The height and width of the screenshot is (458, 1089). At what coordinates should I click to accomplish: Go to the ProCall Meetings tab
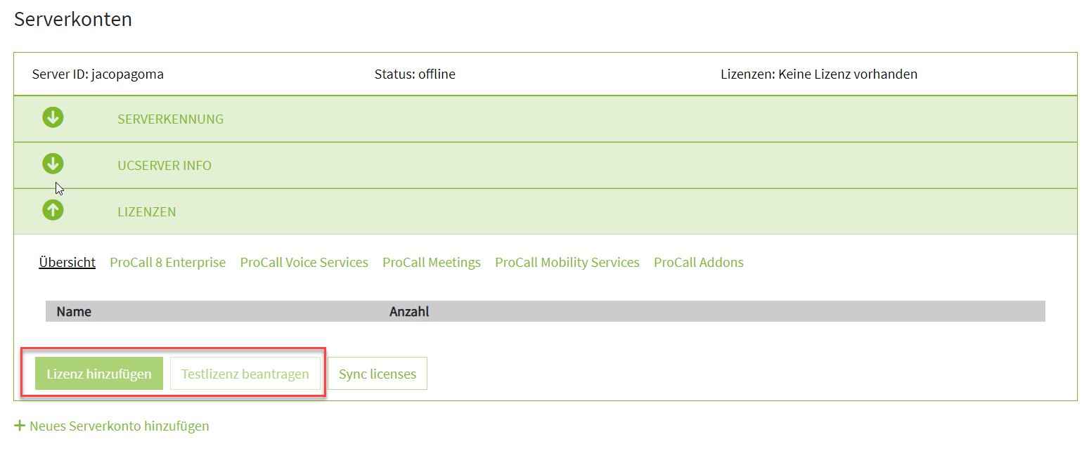432,263
